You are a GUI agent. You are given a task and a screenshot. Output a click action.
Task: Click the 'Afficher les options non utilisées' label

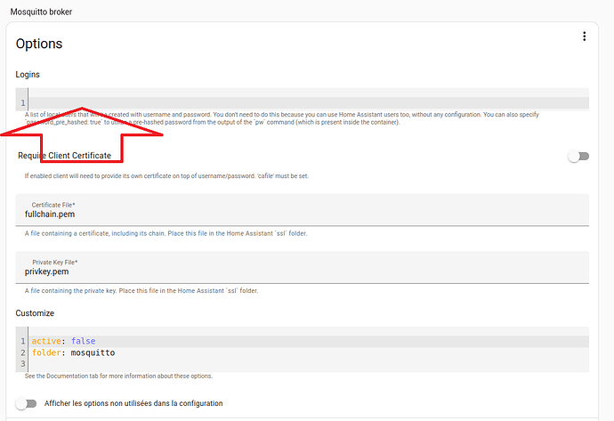click(x=133, y=403)
